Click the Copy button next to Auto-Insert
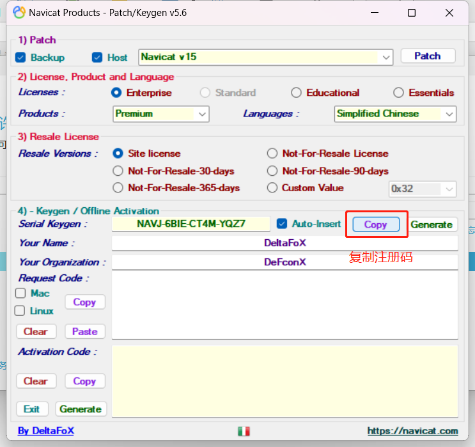 click(375, 224)
